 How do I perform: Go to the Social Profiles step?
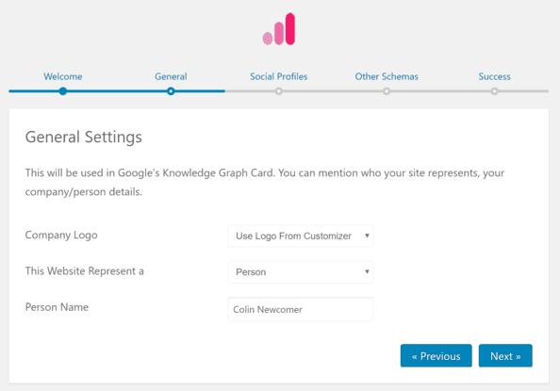click(x=278, y=76)
